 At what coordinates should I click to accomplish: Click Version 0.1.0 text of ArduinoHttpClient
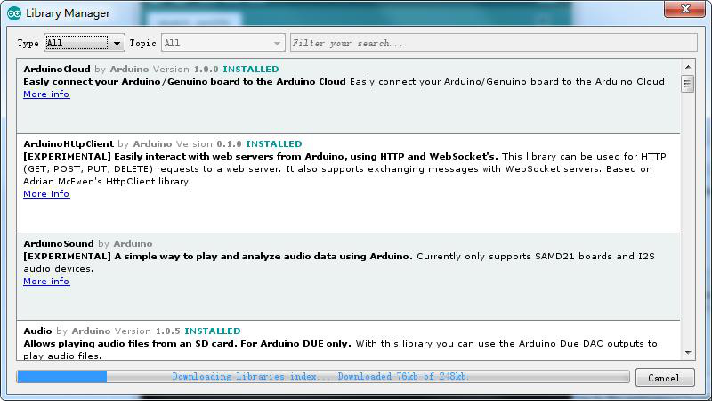[x=209, y=144]
